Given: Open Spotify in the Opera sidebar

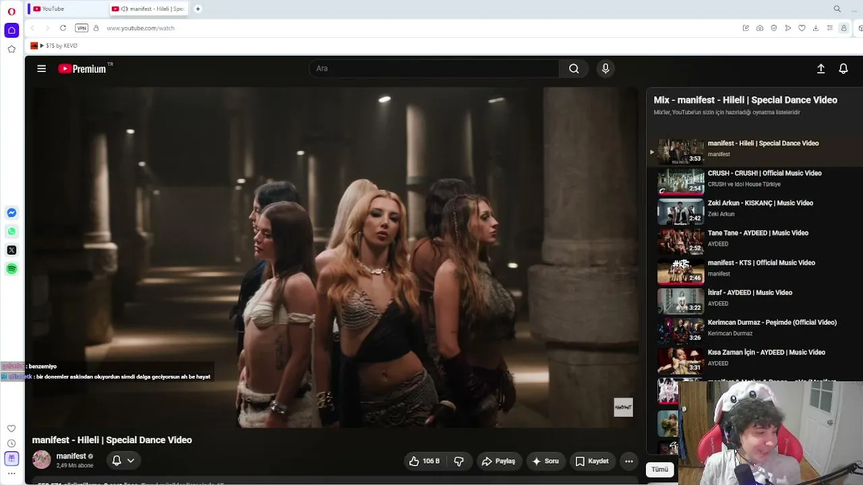Looking at the screenshot, I should [x=11, y=269].
